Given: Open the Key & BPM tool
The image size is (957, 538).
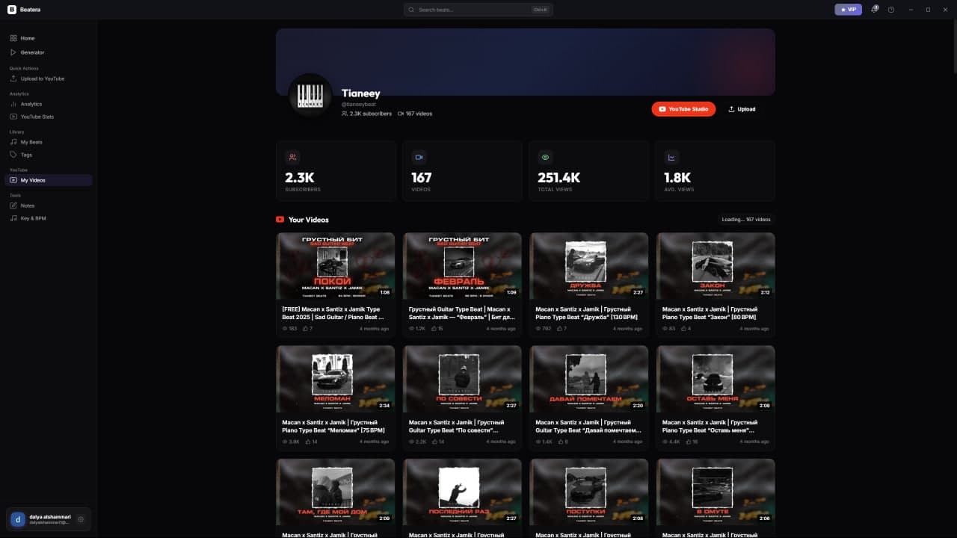Looking at the screenshot, I should tap(13, 218).
